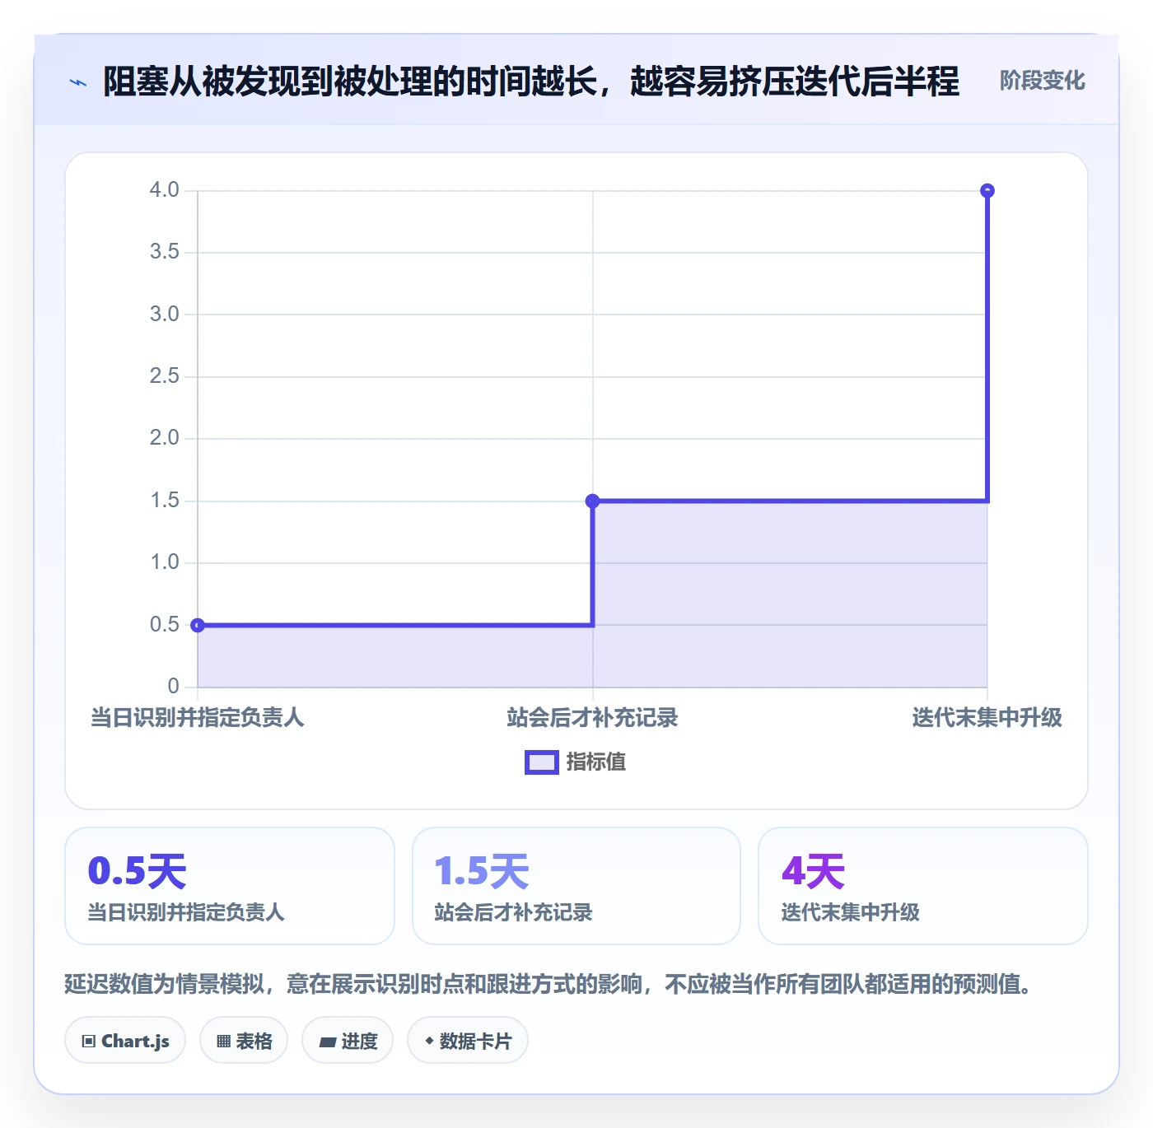
Task: Click the "进度" tag chip
Action: (348, 1041)
